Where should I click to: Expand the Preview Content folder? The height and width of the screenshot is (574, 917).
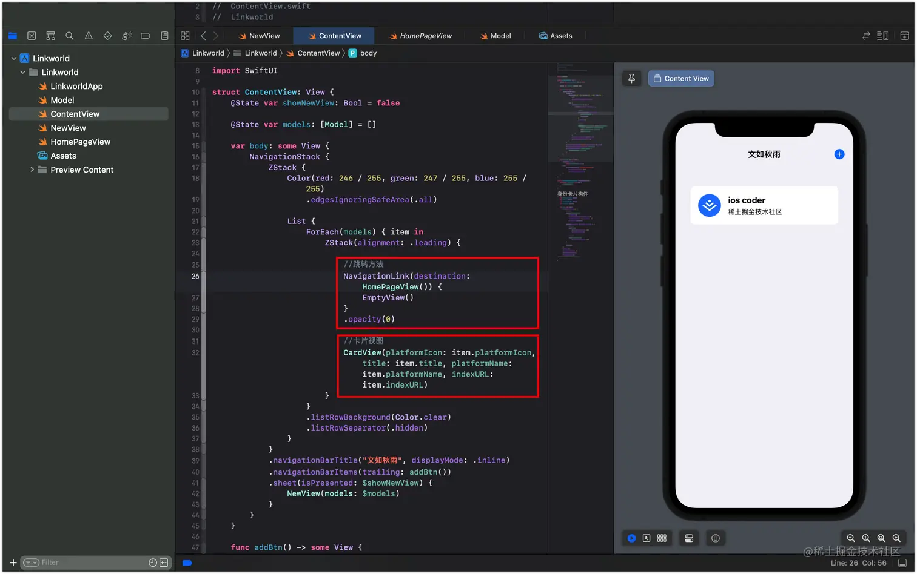(x=32, y=170)
